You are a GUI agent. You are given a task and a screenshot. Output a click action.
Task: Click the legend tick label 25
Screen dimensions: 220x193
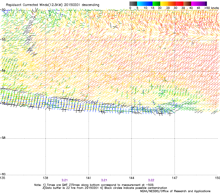(168, 8)
